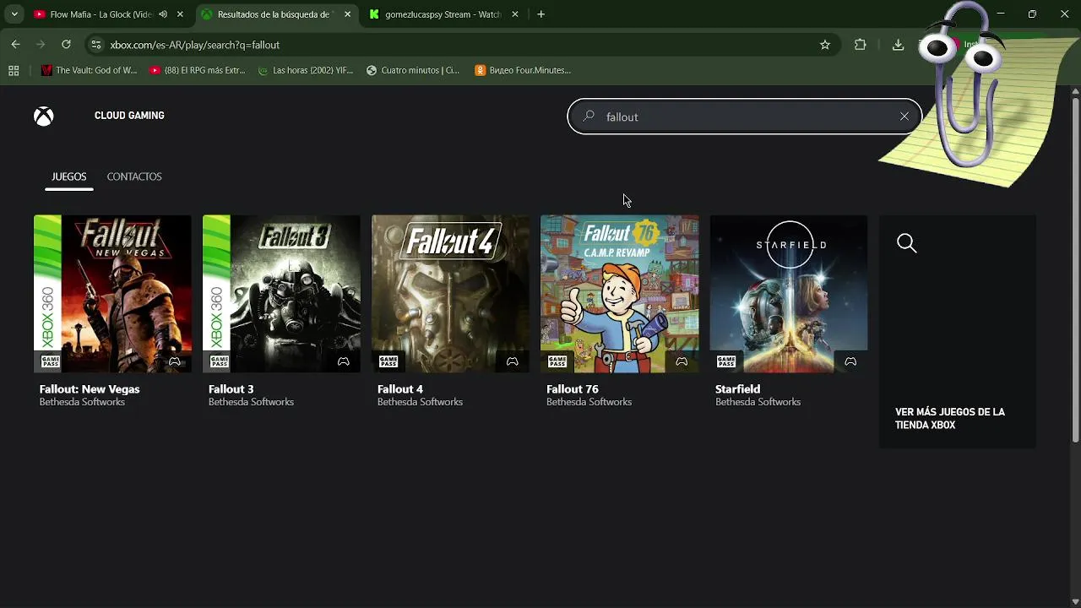The width and height of the screenshot is (1081, 608).
Task: Open the tab search dropdown arrow
Action: 14,14
